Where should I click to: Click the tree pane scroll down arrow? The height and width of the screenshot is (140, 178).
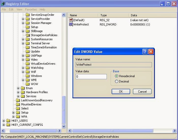64,126
